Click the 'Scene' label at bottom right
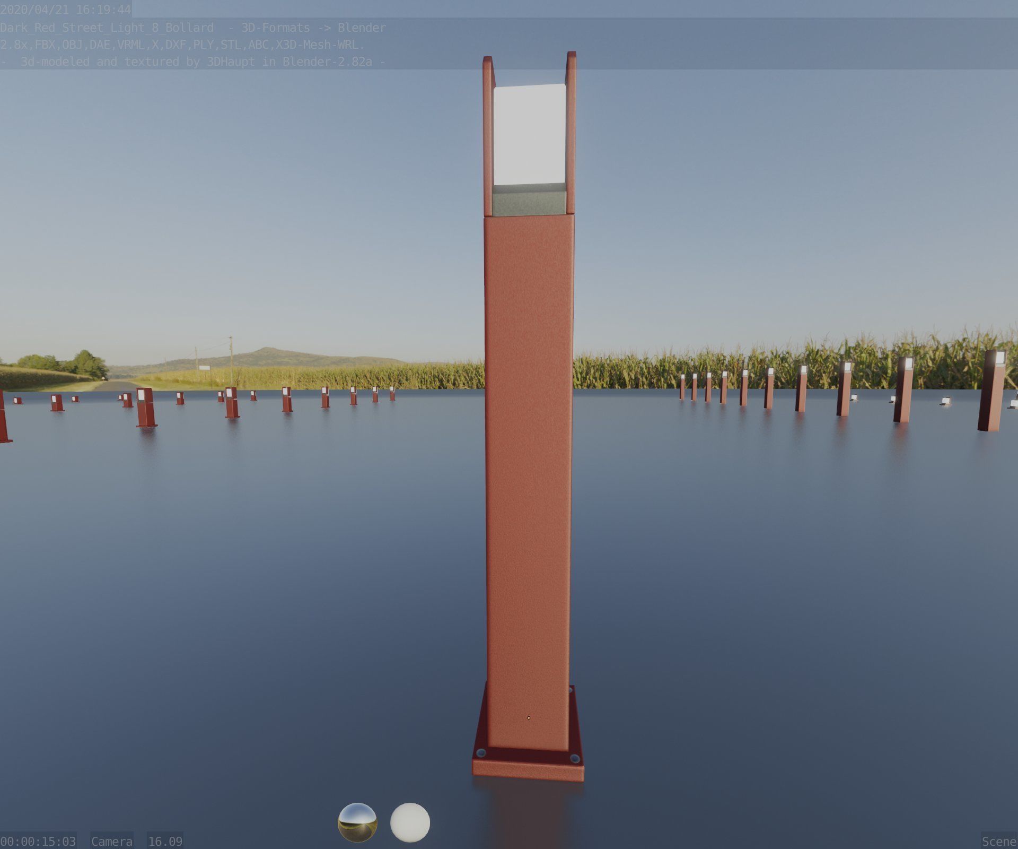This screenshot has width=1018, height=849. (999, 841)
